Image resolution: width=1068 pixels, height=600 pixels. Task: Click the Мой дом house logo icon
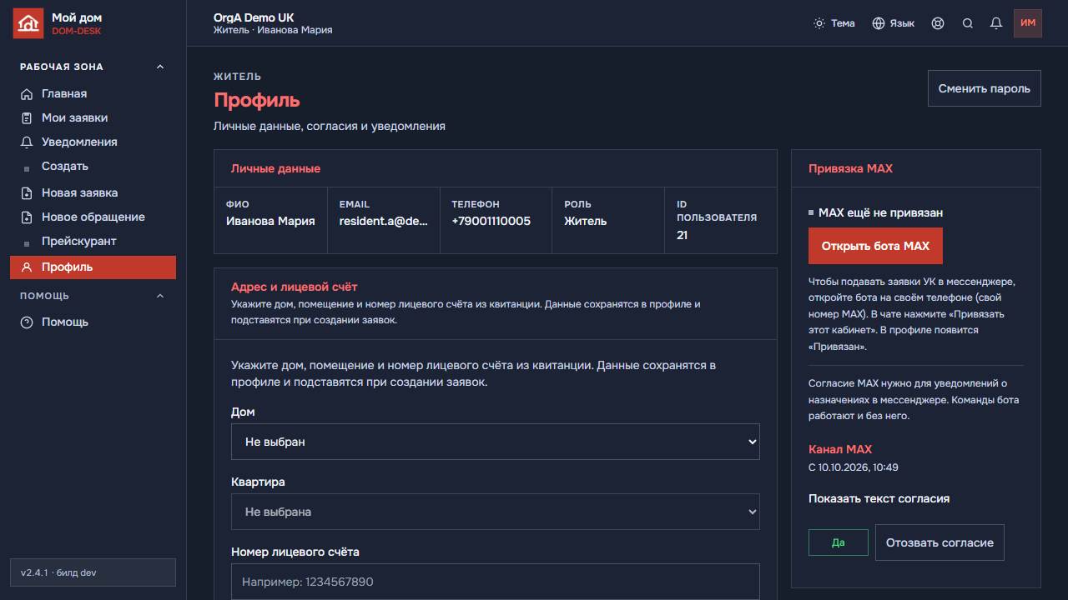[x=28, y=23]
